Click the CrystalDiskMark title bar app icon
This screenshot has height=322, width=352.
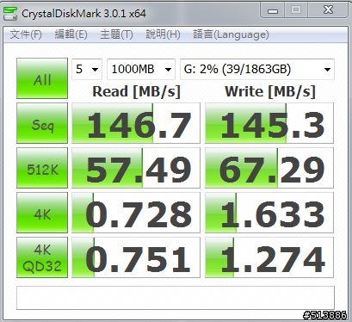coord(10,13)
